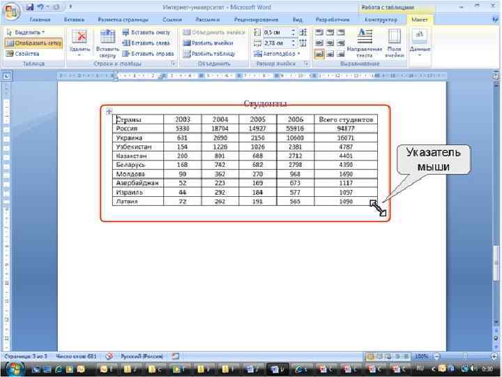Click Разбить ячейки button

click(208, 43)
